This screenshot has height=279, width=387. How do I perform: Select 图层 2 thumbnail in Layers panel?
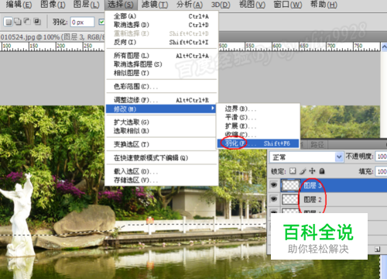pos(290,199)
